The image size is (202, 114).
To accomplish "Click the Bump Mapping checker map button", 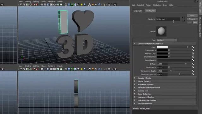I will (193, 60).
